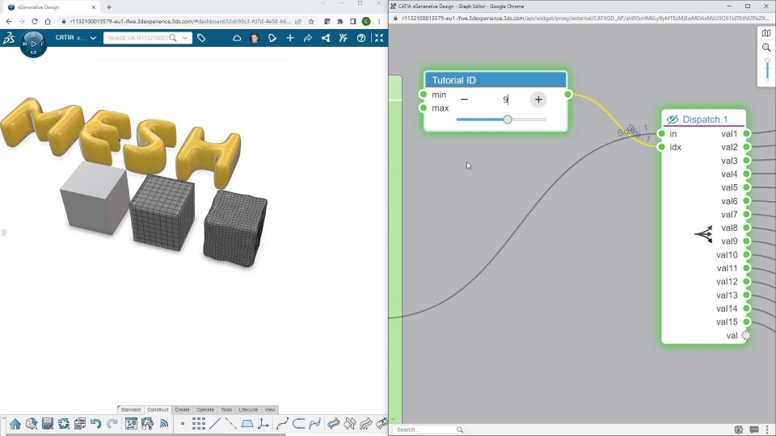Viewport: 776px width, 436px height.
Task: Select the Plane tool icon
Action: pyautogui.click(x=247, y=424)
